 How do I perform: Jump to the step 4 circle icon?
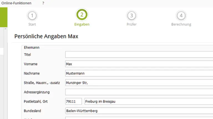[181, 16]
